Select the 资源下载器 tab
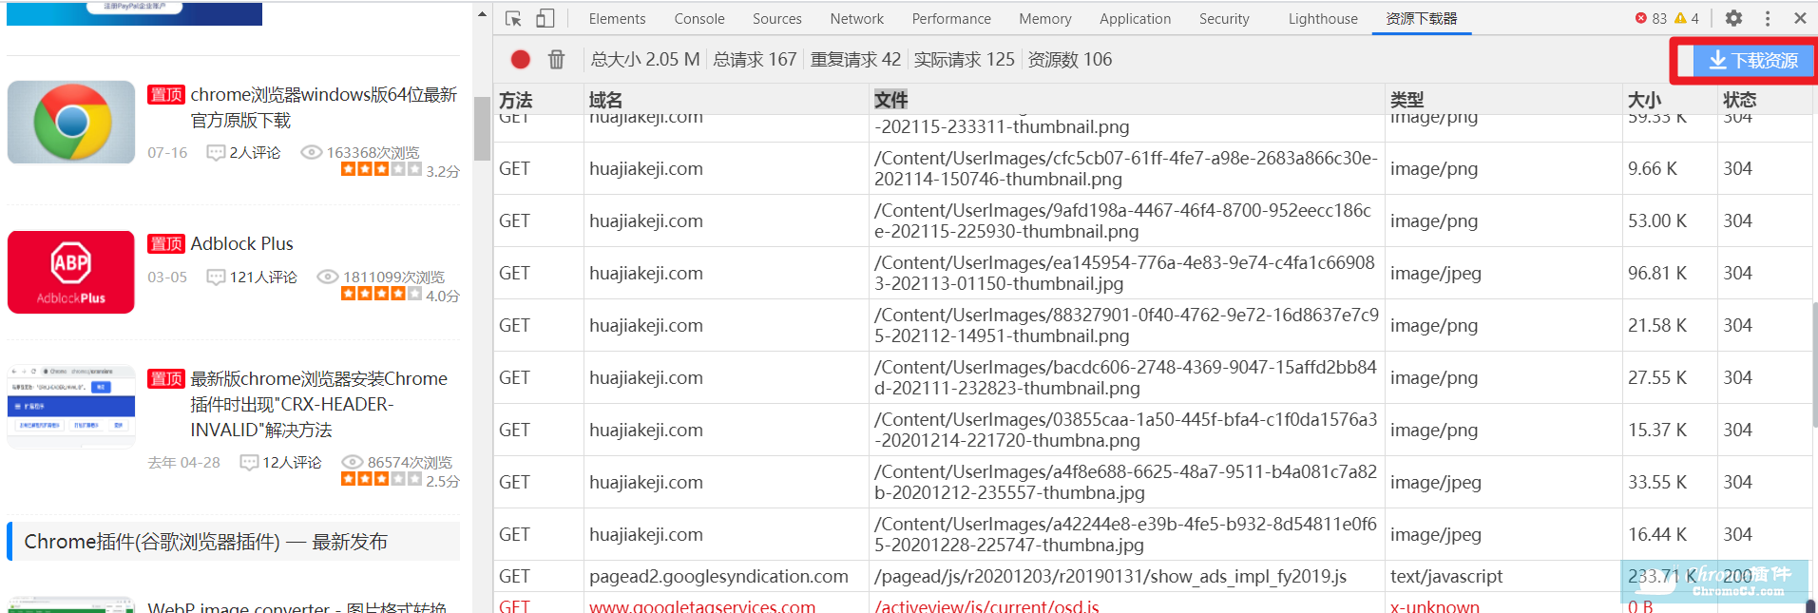 (1422, 18)
